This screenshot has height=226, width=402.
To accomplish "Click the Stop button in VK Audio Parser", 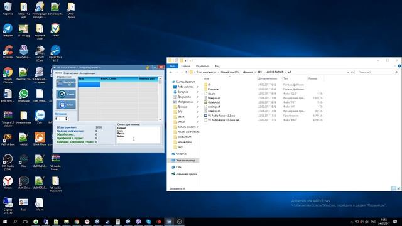I will click(66, 105).
